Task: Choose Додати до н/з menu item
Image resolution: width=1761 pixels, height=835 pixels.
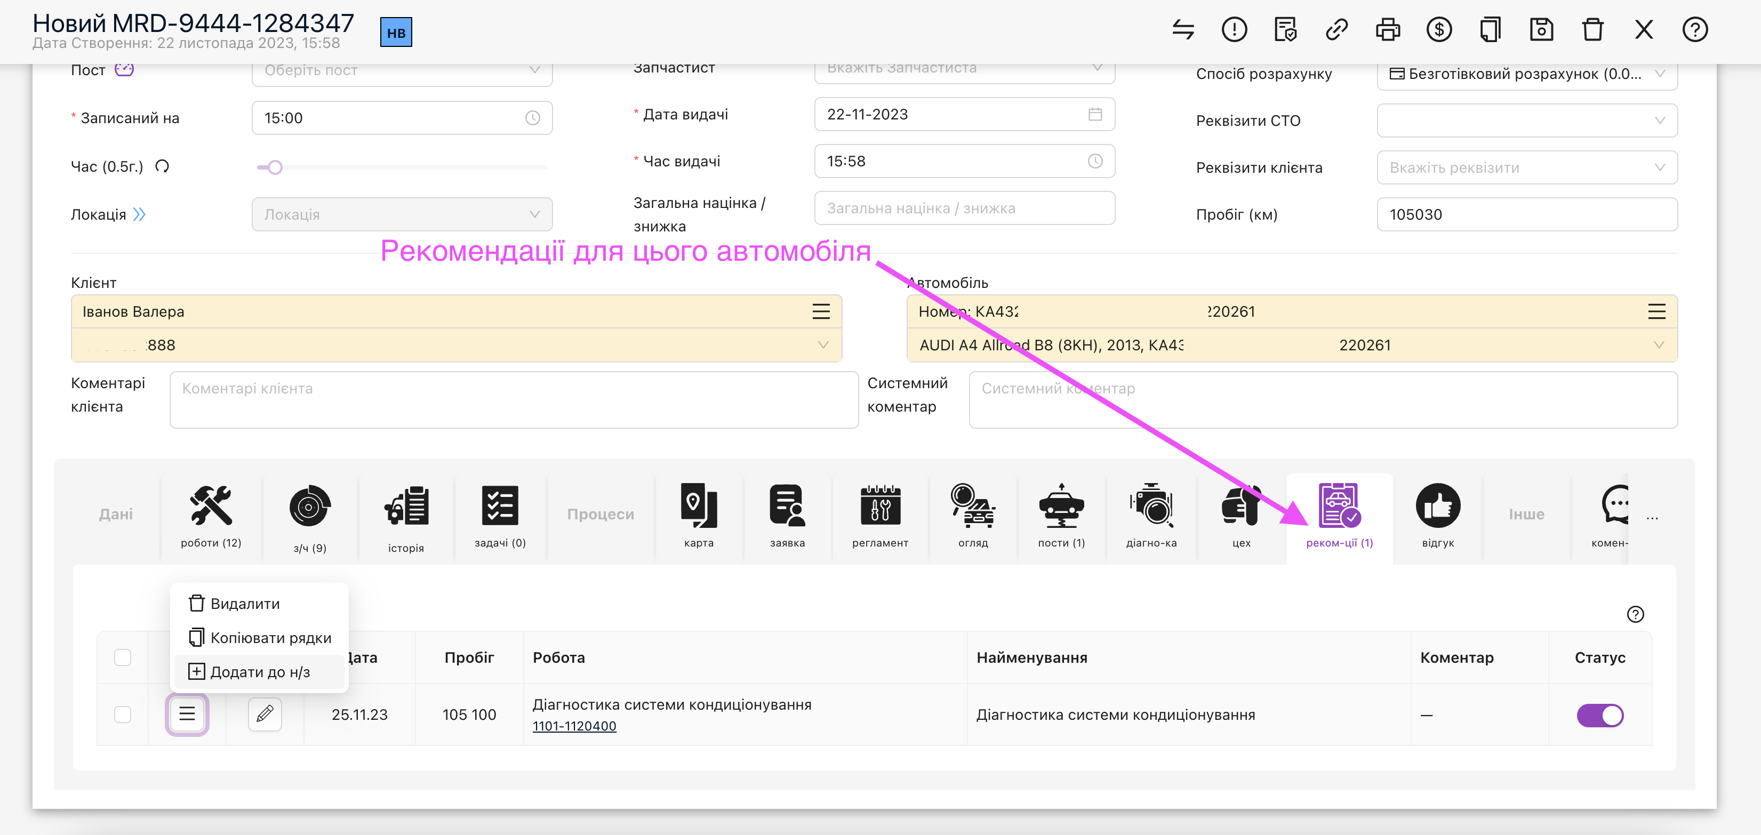Action: pos(260,672)
